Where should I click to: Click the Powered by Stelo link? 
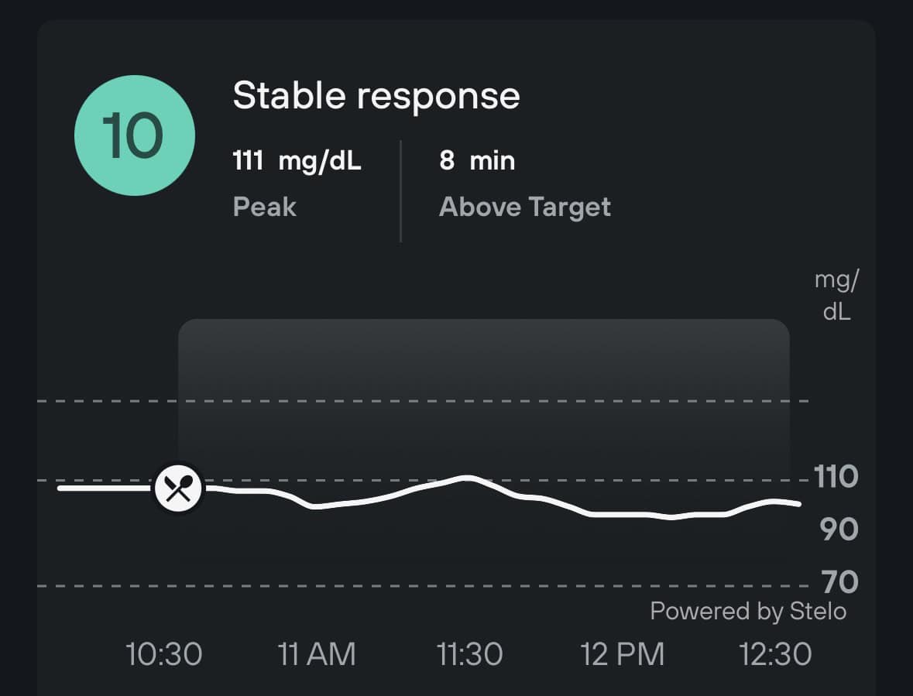748,611
